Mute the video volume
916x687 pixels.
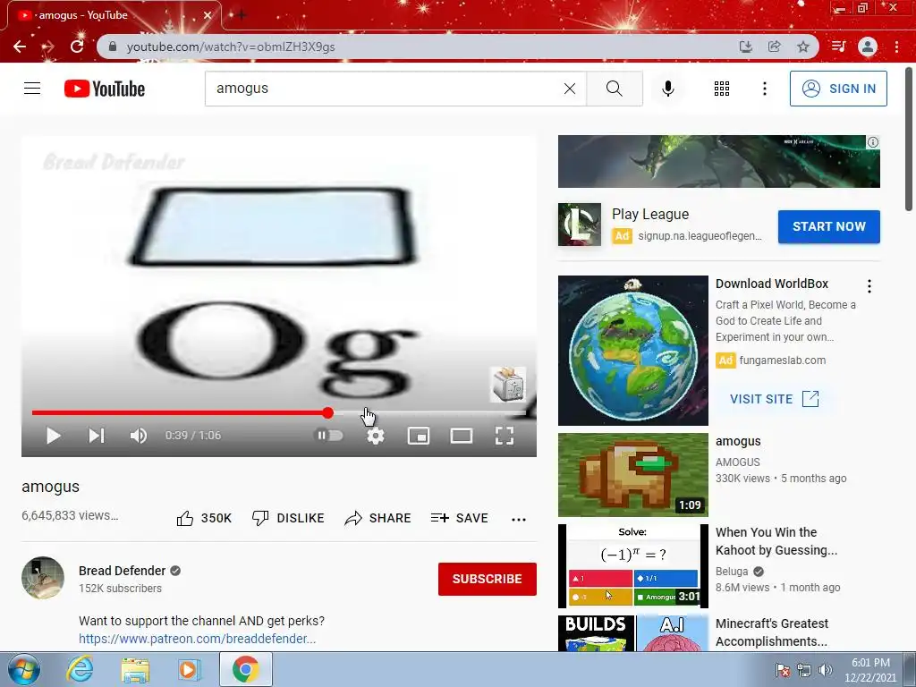139,436
